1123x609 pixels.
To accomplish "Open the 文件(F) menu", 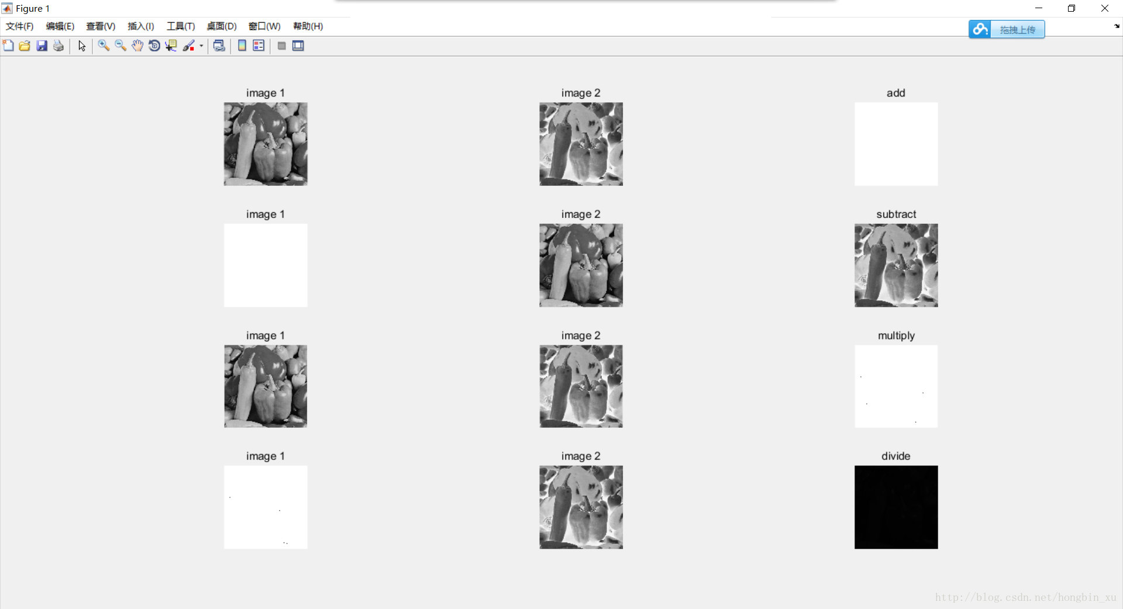I will pos(20,26).
